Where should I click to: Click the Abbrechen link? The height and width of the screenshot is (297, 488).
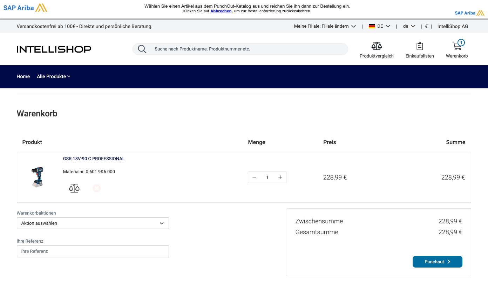221,11
